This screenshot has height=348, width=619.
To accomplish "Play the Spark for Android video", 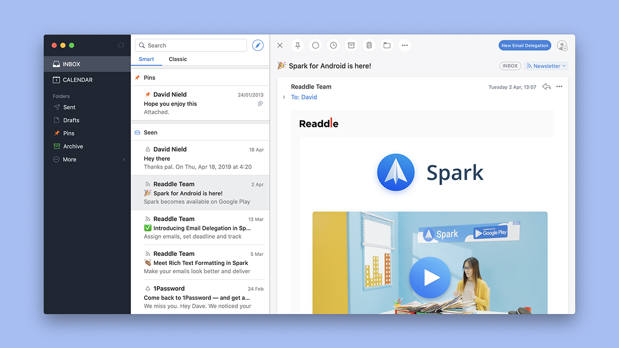I will pos(430,278).
